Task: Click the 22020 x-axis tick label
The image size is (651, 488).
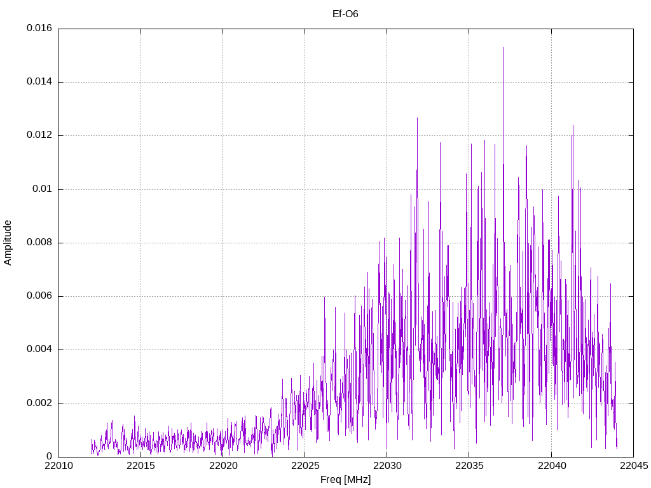Action: click(x=223, y=466)
